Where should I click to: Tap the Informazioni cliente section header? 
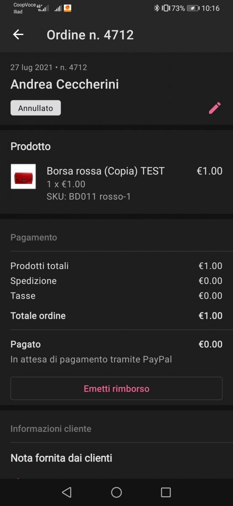click(51, 428)
